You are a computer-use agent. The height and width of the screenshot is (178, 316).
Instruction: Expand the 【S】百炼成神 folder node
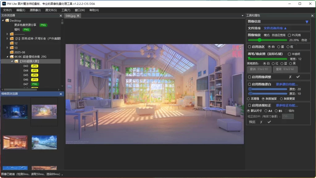pyautogui.click(x=7, y=38)
